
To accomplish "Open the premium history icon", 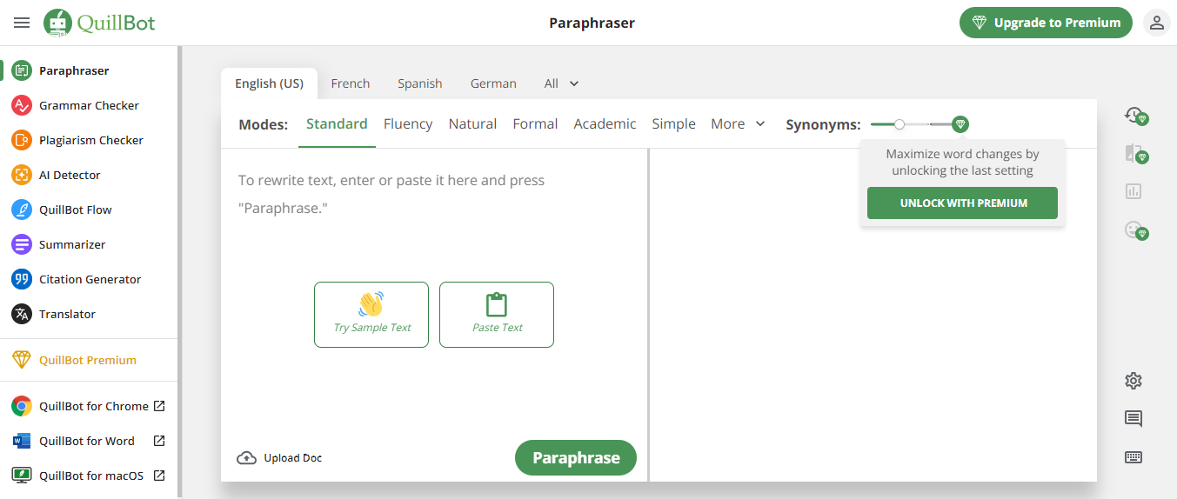I will [x=1134, y=115].
